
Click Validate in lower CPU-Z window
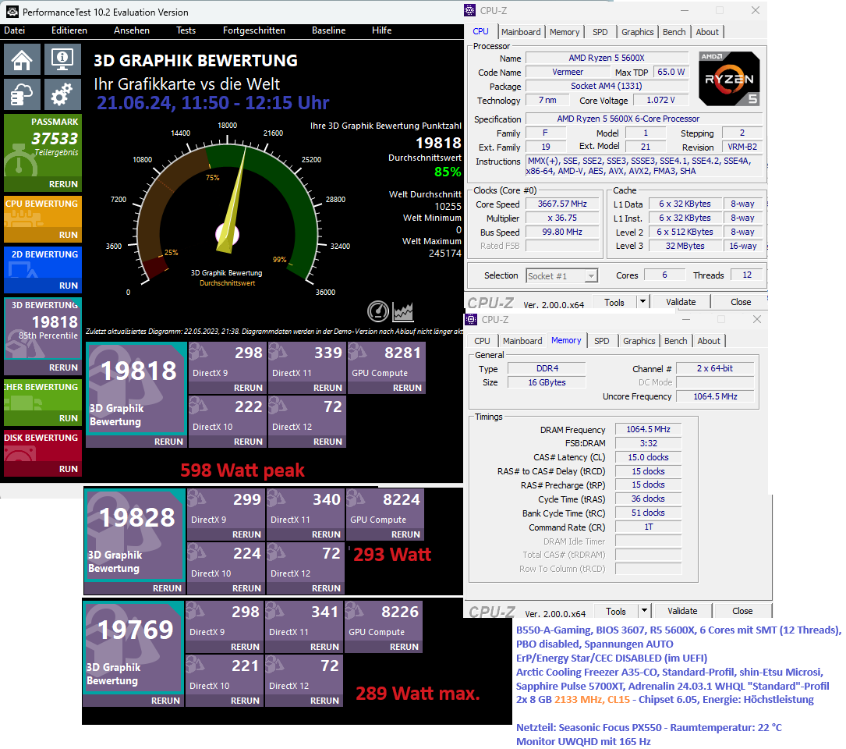point(682,611)
